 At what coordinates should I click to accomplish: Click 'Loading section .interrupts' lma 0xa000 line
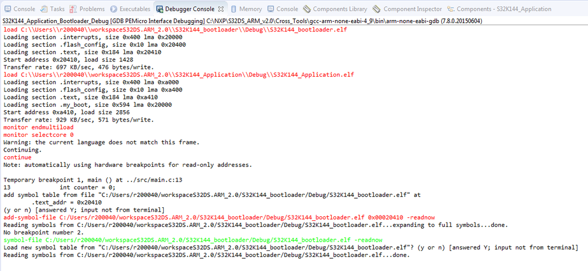(x=91, y=82)
